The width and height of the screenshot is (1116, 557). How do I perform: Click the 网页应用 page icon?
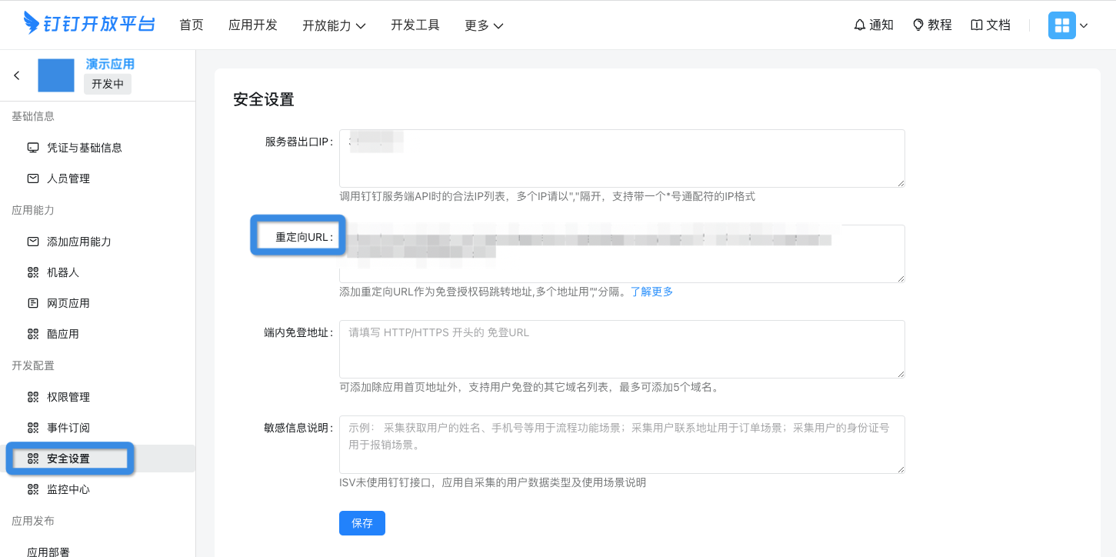[x=33, y=302]
